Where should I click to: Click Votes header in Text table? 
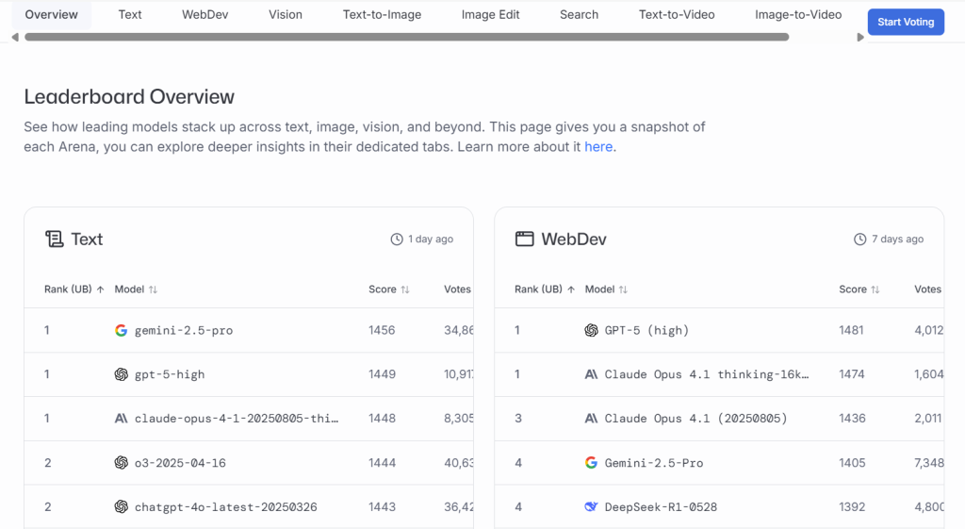pos(457,289)
